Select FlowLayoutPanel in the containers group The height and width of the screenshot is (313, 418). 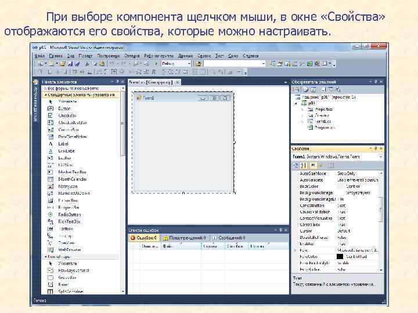coord(74,271)
